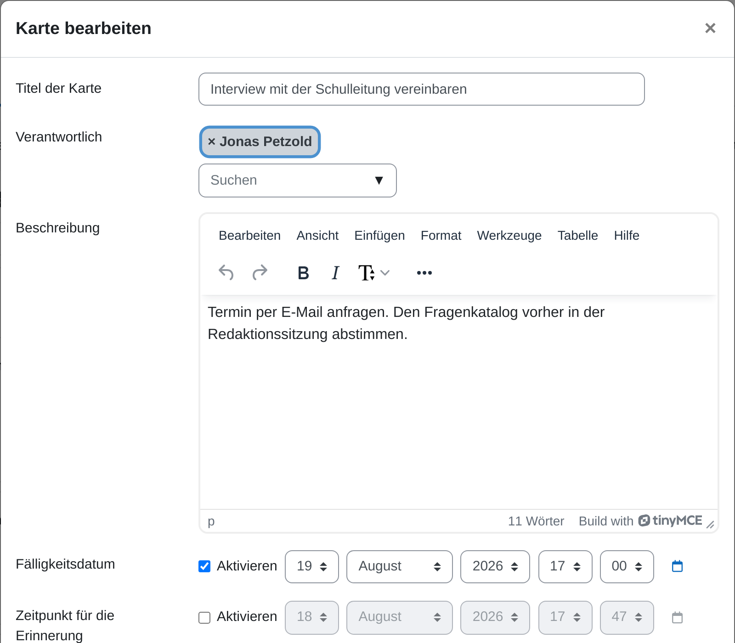This screenshot has width=735, height=643.
Task: Open the Hilfe editor menu
Action: point(627,236)
